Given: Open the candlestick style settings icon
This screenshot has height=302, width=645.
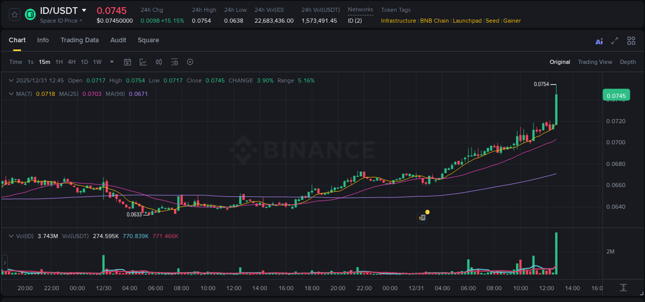Looking at the screenshot, I should [x=158, y=62].
